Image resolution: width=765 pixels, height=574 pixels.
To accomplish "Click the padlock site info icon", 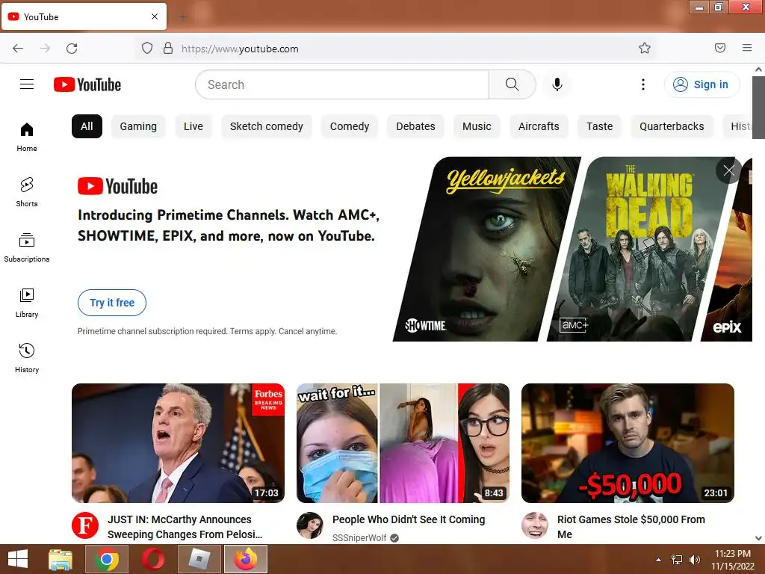I will (x=168, y=49).
